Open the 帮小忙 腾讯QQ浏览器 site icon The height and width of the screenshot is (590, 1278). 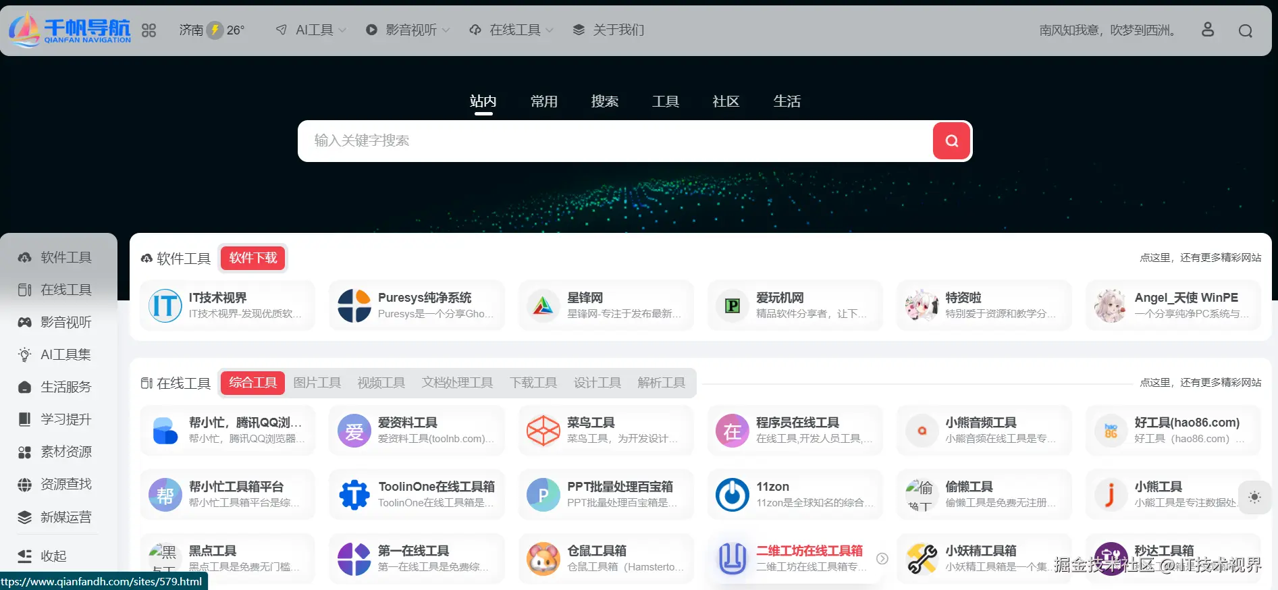click(x=165, y=431)
